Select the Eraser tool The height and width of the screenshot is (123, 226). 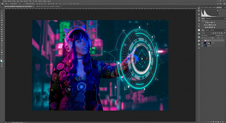coord(2,34)
